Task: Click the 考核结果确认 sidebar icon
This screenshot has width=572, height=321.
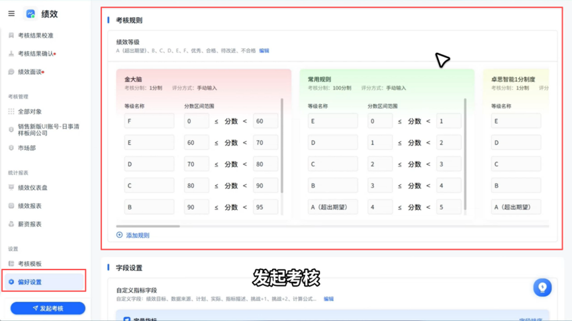Action: (x=11, y=54)
